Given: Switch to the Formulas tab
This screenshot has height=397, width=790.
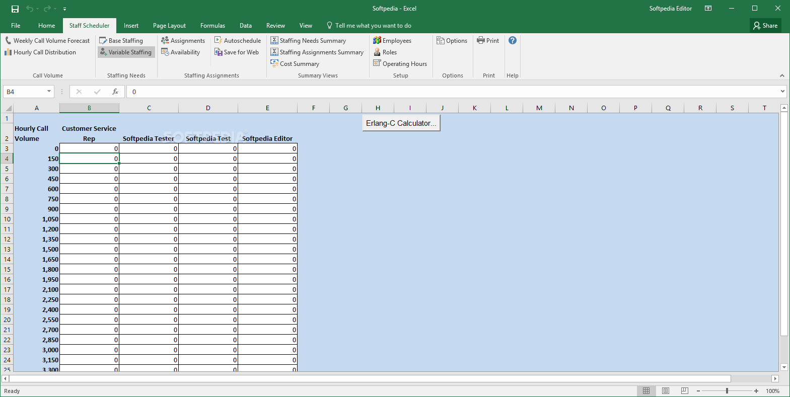Looking at the screenshot, I should point(212,26).
